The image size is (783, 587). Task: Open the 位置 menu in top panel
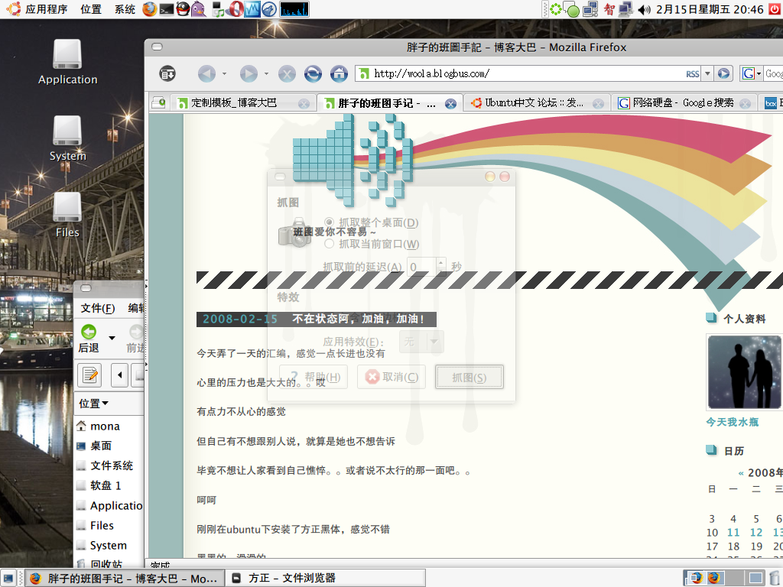[x=91, y=9]
